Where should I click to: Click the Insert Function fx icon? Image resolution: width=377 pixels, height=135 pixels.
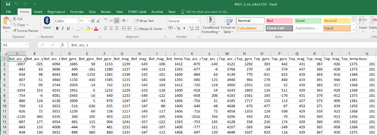click(x=62, y=45)
